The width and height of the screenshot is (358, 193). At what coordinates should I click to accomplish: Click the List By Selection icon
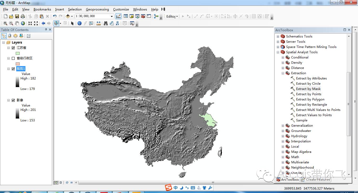coord(21,36)
